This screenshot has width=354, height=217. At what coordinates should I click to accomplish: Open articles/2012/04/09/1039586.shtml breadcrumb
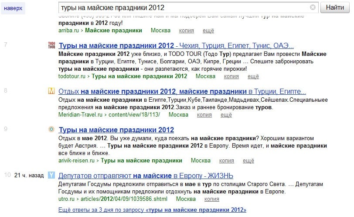tap(124, 199)
